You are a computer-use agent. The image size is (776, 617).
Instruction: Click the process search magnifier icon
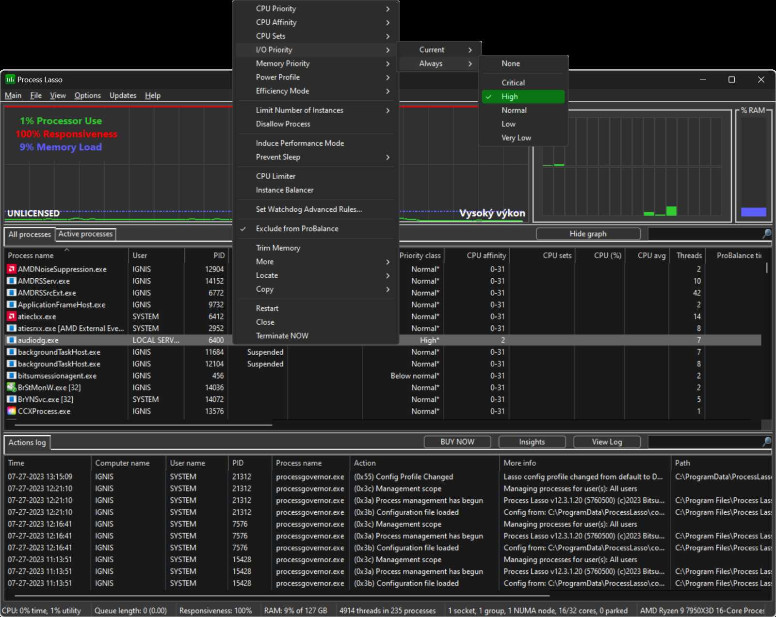coord(766,234)
